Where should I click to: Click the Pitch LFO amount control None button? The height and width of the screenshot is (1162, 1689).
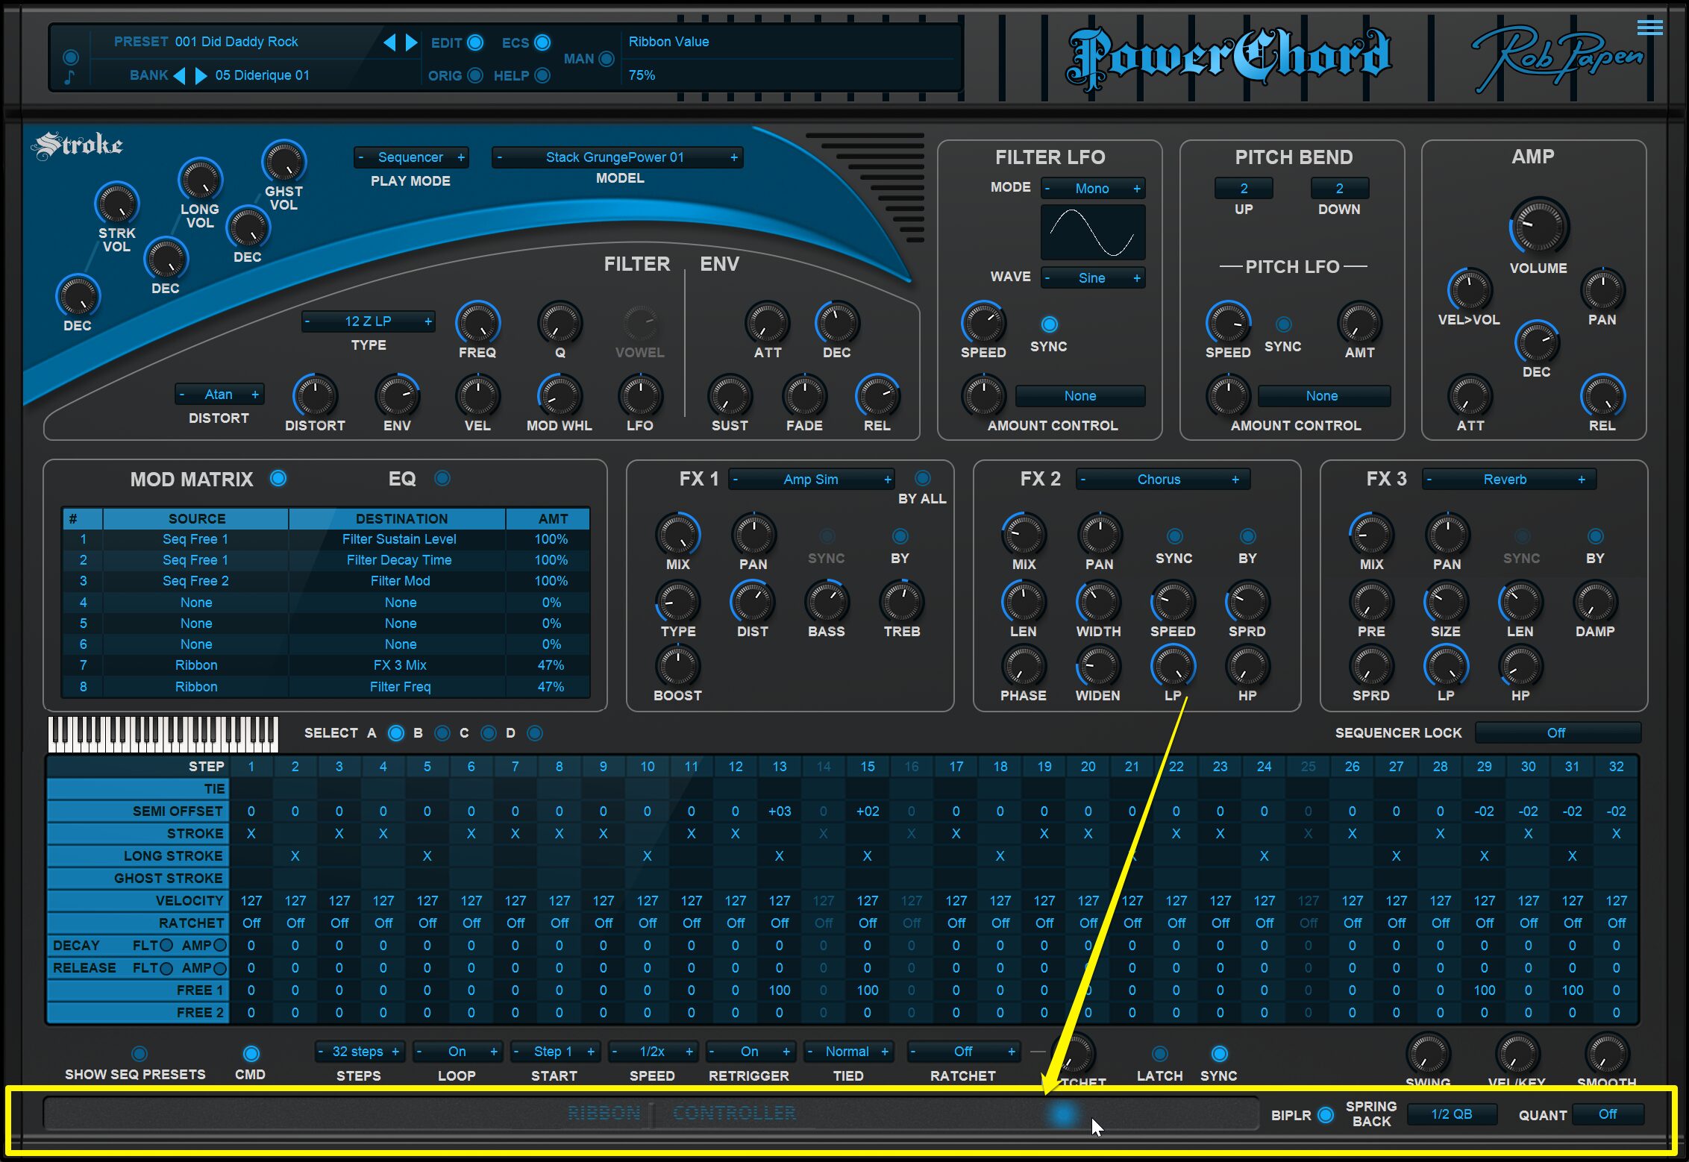coord(1323,396)
